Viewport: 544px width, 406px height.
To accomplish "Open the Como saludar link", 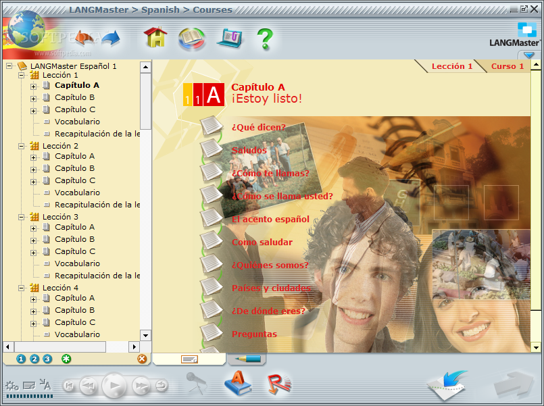I will 262,242.
